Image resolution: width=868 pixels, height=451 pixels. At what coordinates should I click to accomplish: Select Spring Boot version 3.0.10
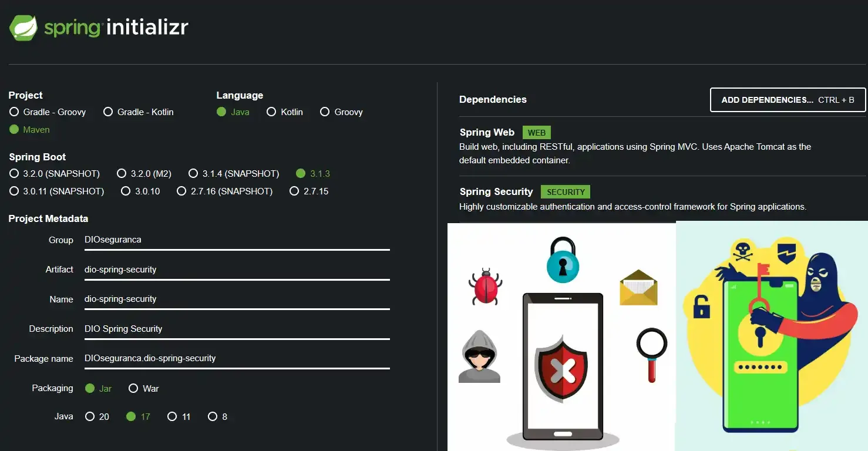pos(140,191)
